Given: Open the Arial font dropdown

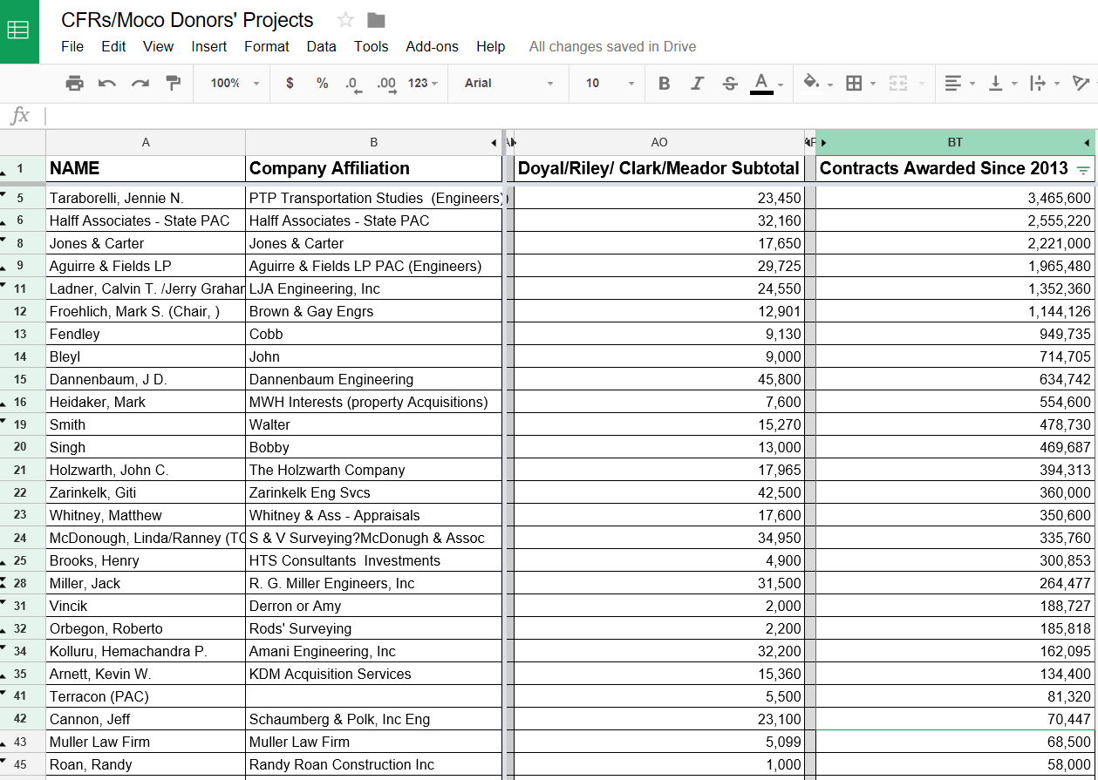Looking at the screenshot, I should tap(508, 83).
